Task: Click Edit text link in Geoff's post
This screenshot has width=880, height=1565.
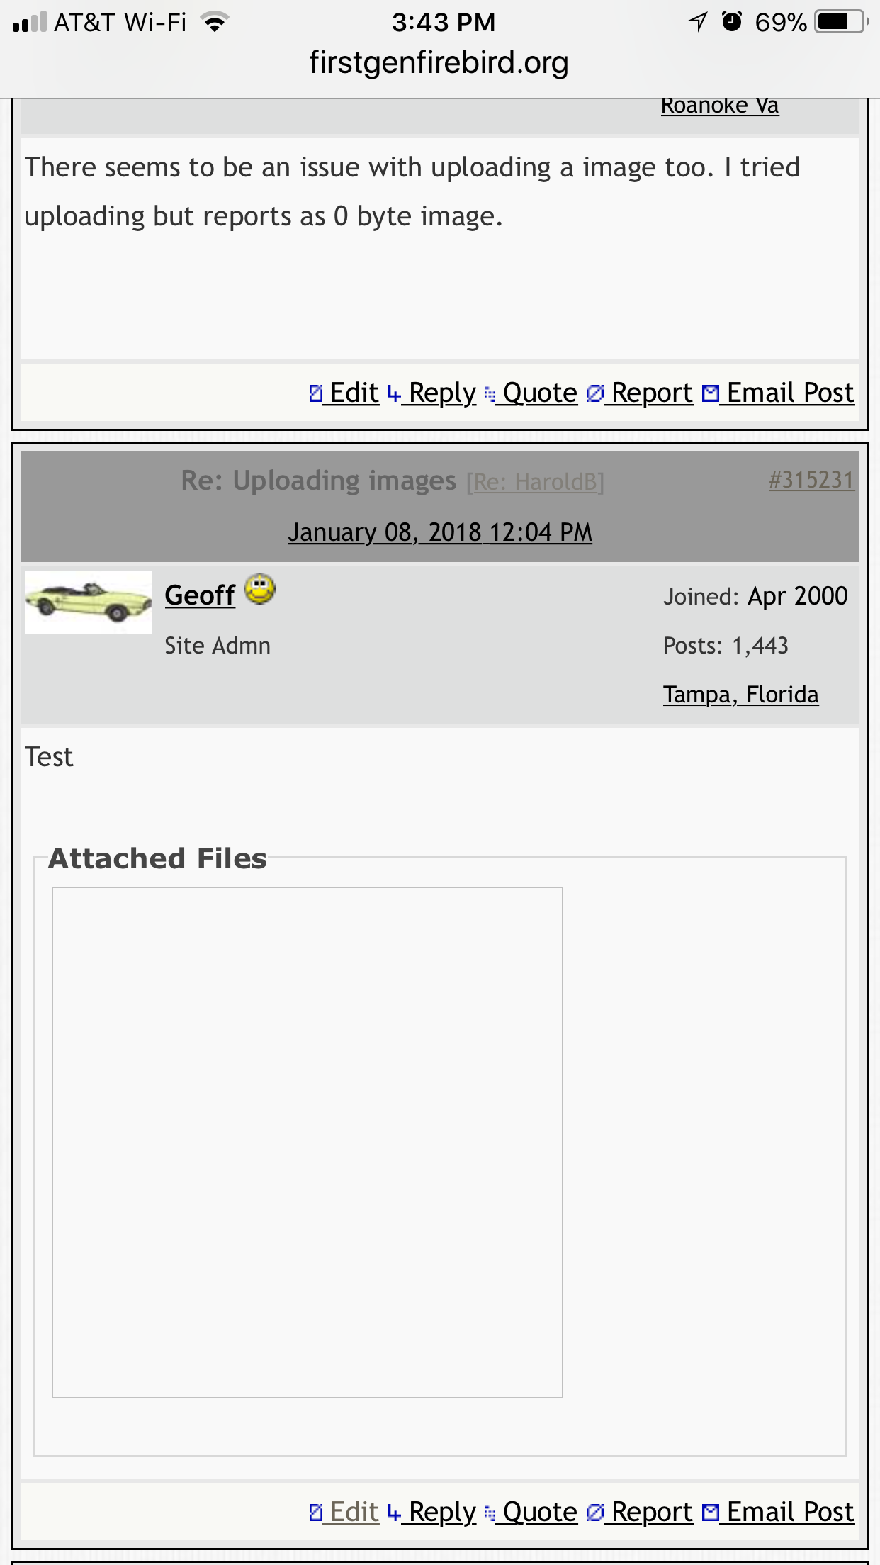Action: coord(354,1513)
